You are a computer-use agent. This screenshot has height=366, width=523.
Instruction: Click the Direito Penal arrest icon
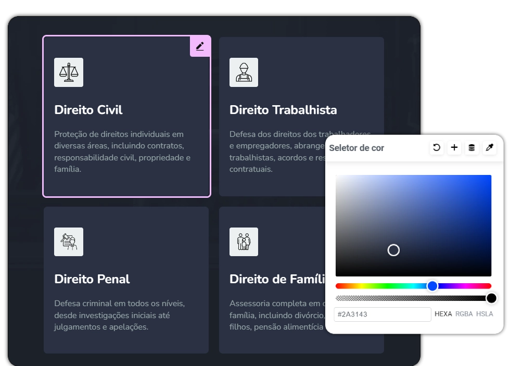pyautogui.click(x=69, y=242)
